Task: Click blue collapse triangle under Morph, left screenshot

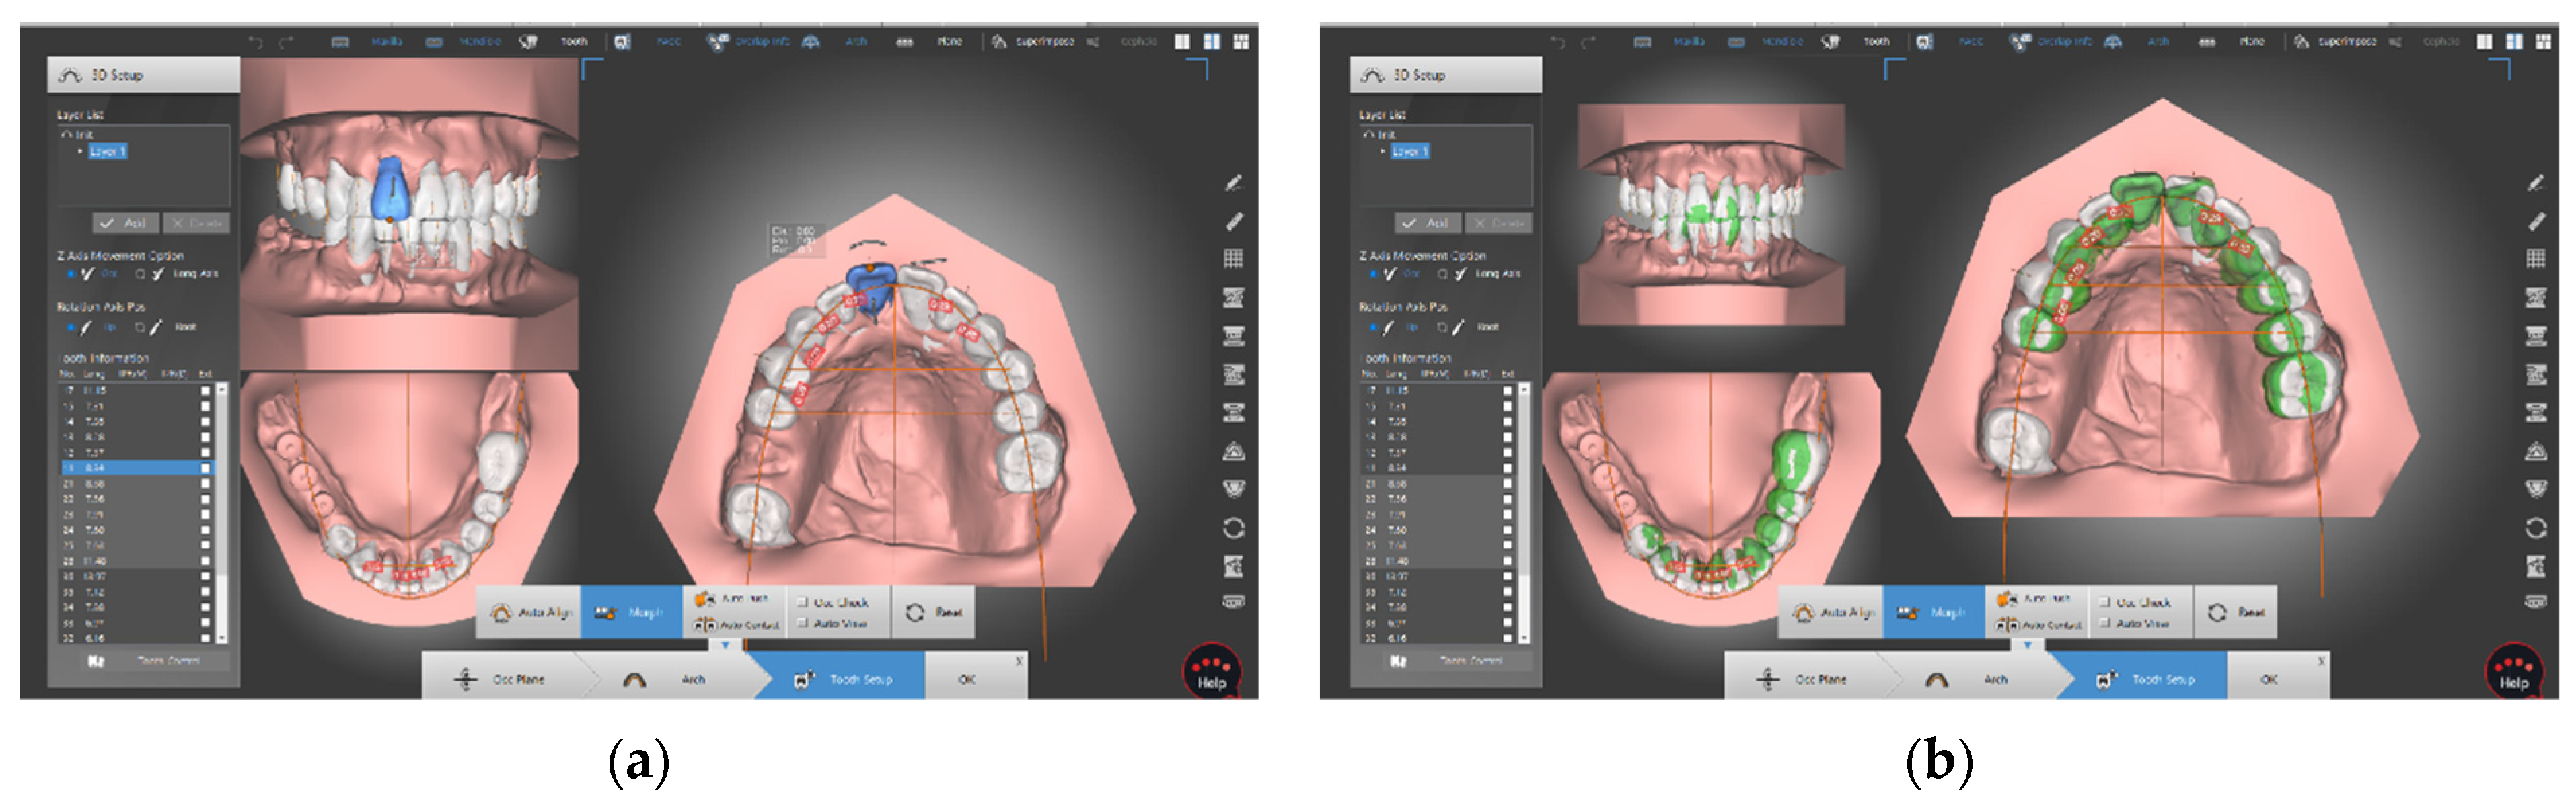Action: [725, 645]
